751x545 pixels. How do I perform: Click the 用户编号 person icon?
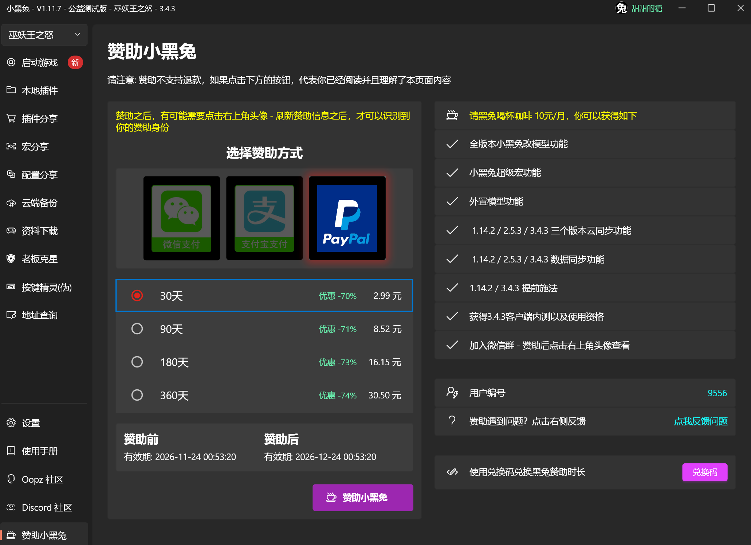[452, 393]
